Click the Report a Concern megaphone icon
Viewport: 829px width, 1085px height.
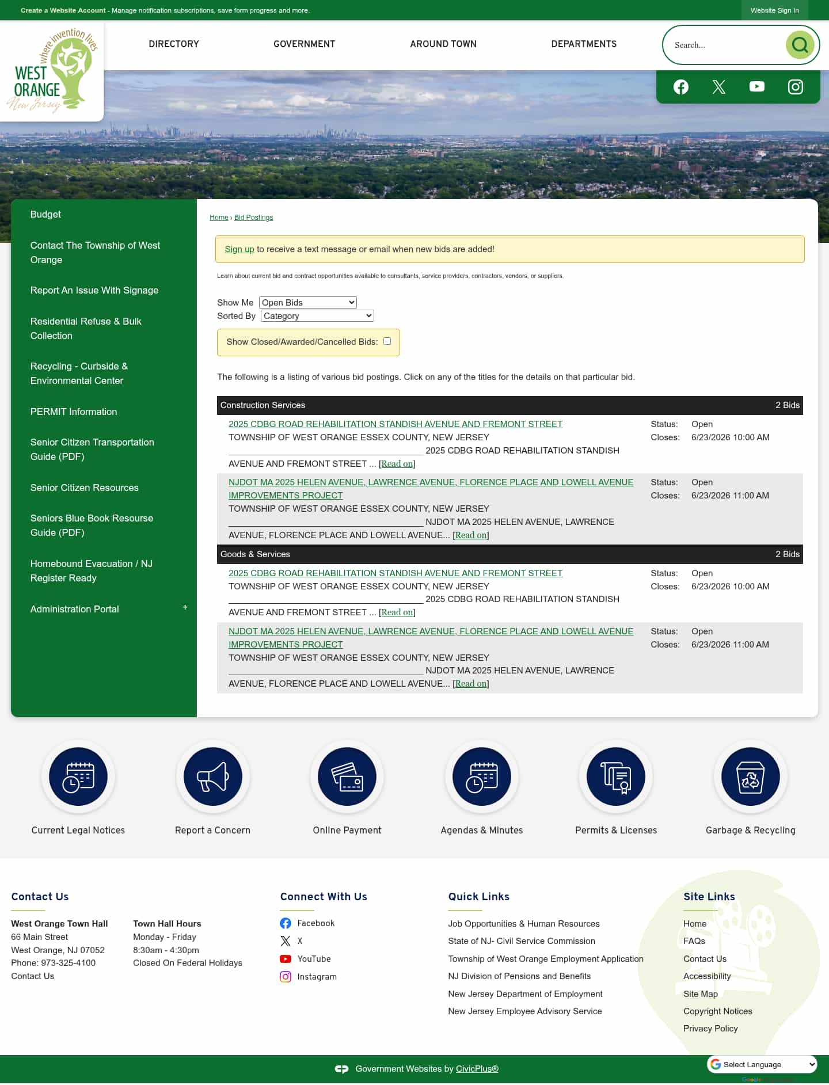point(213,776)
